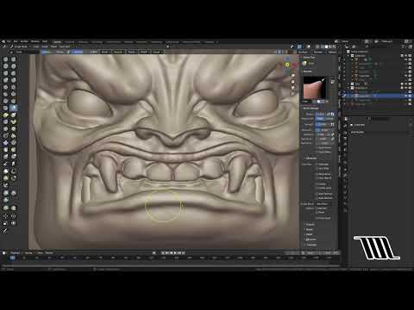Open the Dyntopo header popover
This screenshot has width=414, height=310.
tap(304, 52)
